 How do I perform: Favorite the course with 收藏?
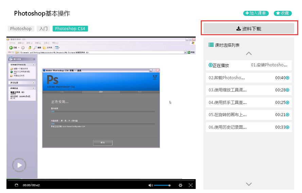tap(283, 13)
